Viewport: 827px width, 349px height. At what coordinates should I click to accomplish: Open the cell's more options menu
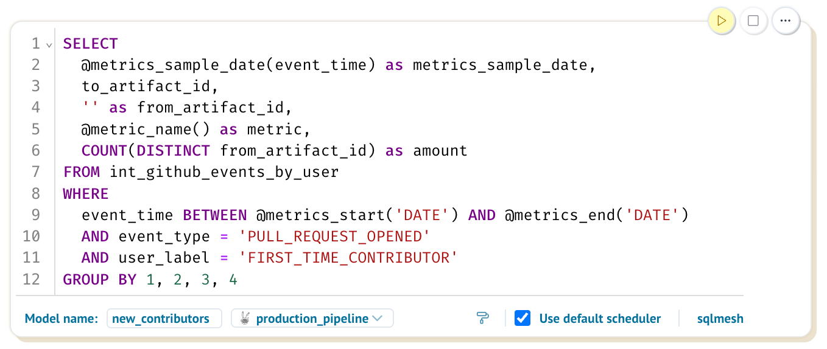coord(786,21)
